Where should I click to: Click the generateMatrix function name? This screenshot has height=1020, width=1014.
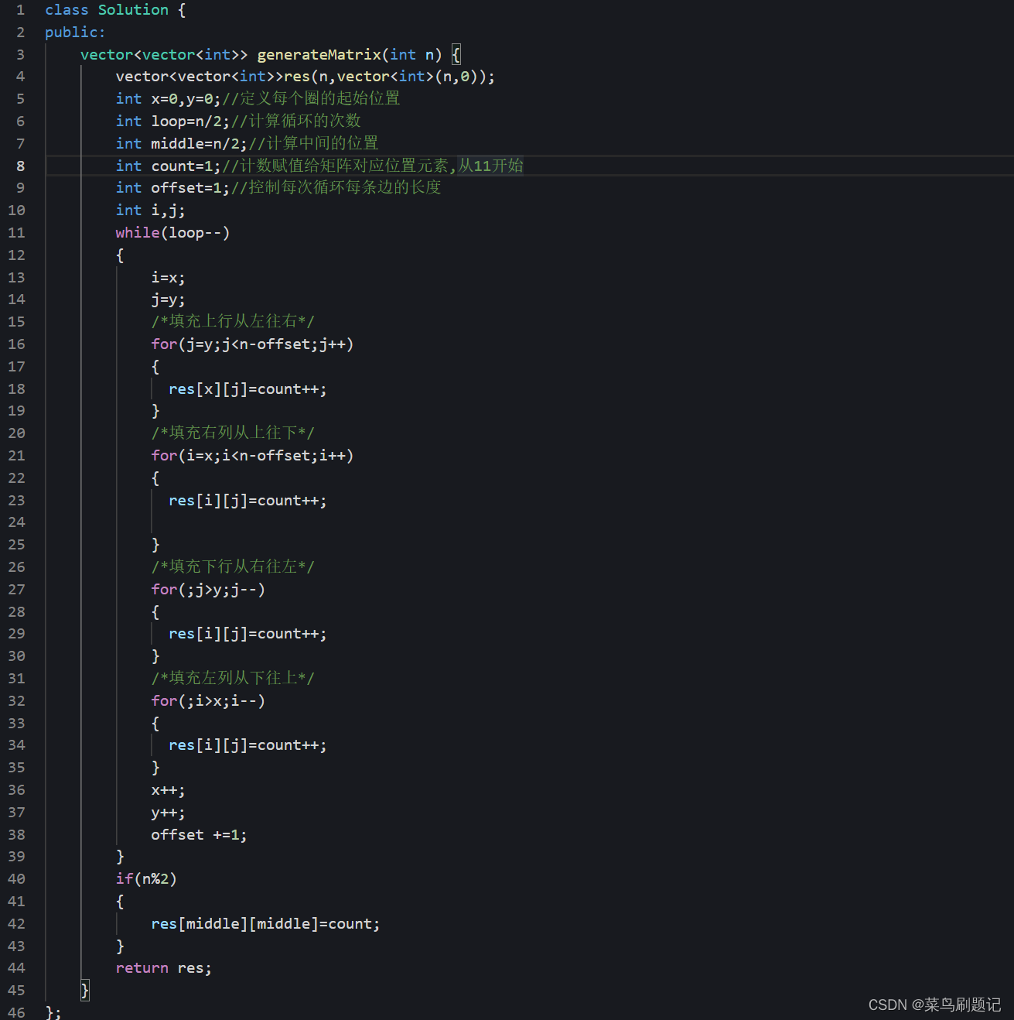point(319,55)
